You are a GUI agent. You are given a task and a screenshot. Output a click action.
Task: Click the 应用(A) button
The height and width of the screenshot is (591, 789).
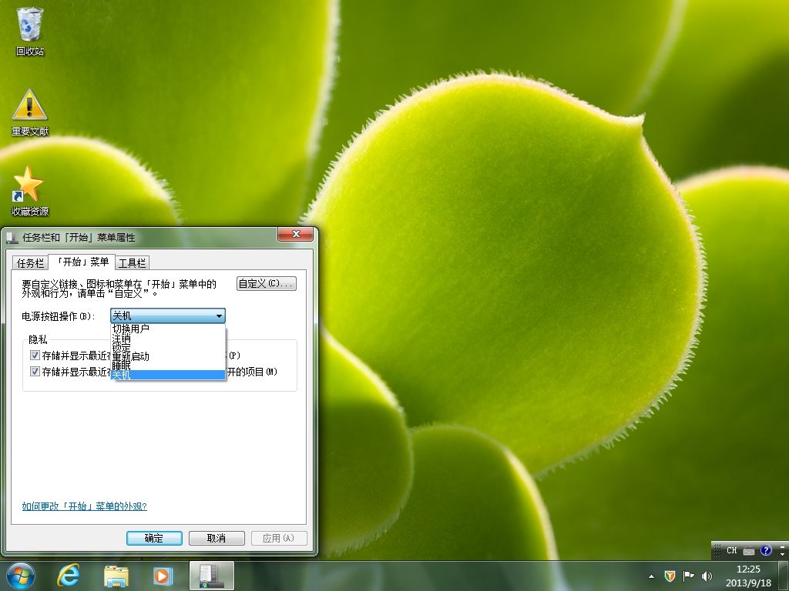[278, 538]
